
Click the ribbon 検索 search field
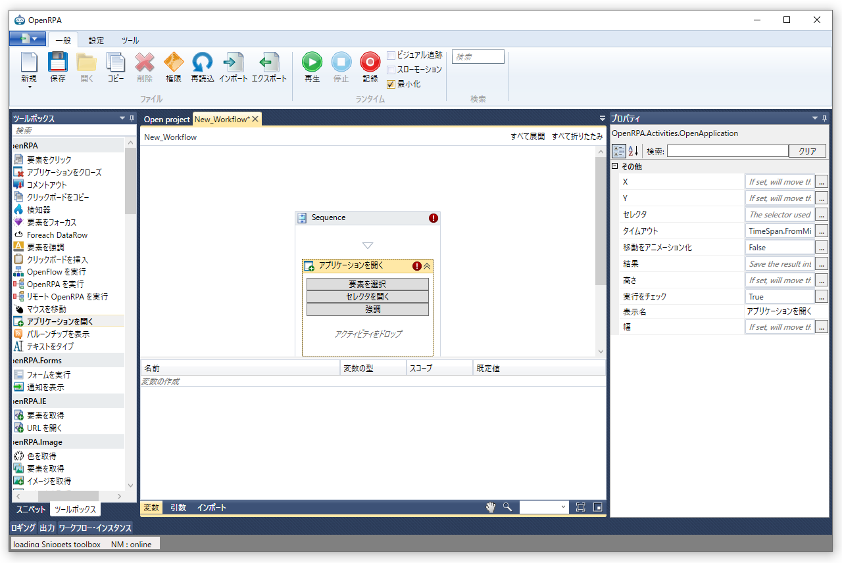click(478, 57)
